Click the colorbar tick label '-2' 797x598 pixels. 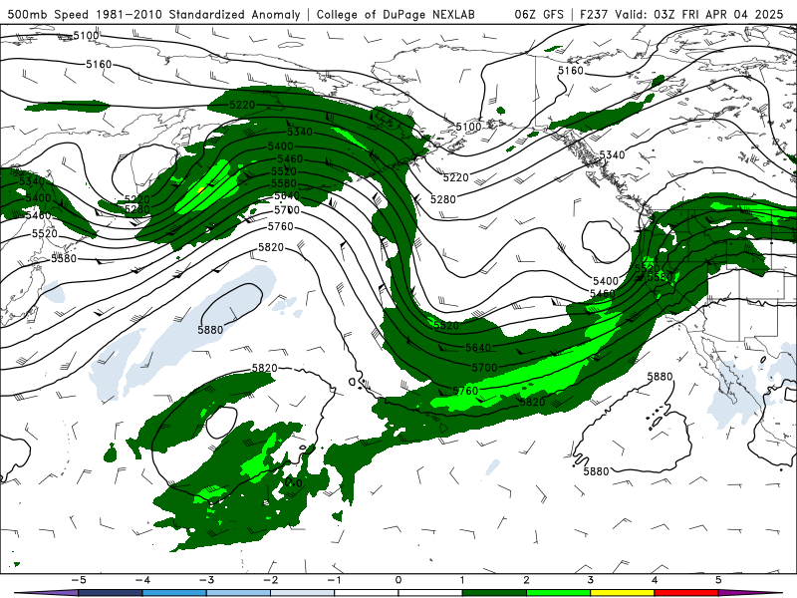point(270,580)
